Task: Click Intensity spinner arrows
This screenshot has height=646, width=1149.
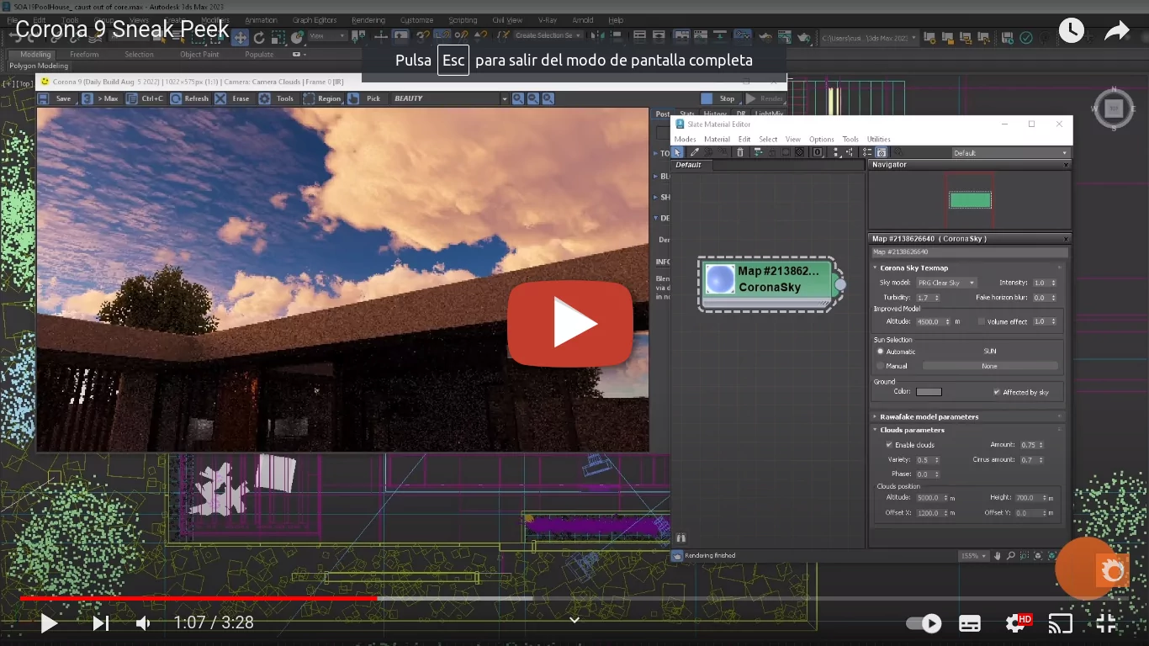Action: (1054, 283)
